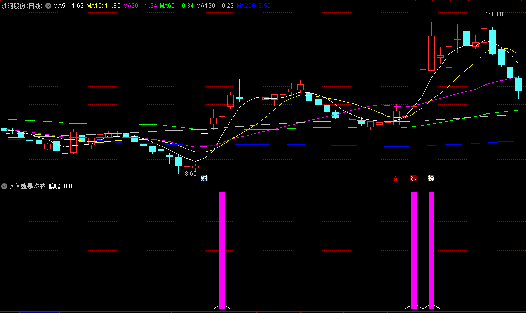
Task: Click the 13.03 high price label
Action: [x=499, y=14]
